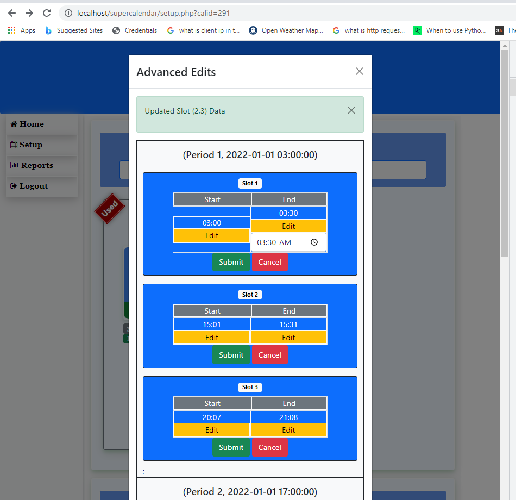Image resolution: width=516 pixels, height=500 pixels.
Task: Edit the Slot 1 start time
Action: point(212,235)
